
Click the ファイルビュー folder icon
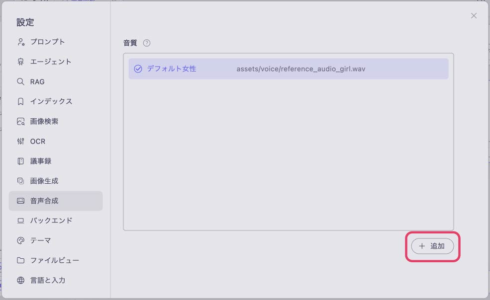[20, 260]
